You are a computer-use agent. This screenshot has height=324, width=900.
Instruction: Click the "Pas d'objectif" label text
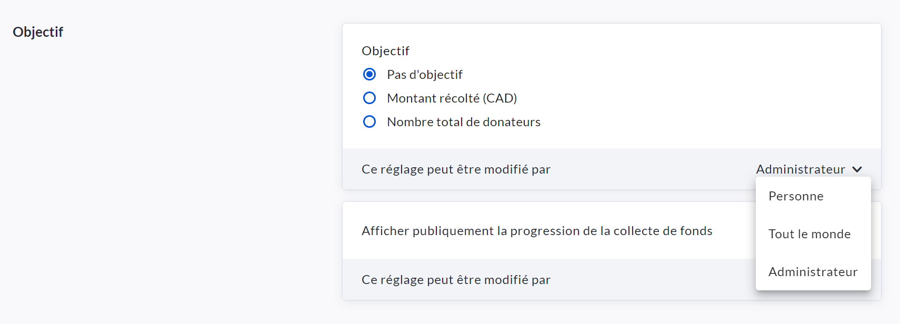(x=424, y=75)
